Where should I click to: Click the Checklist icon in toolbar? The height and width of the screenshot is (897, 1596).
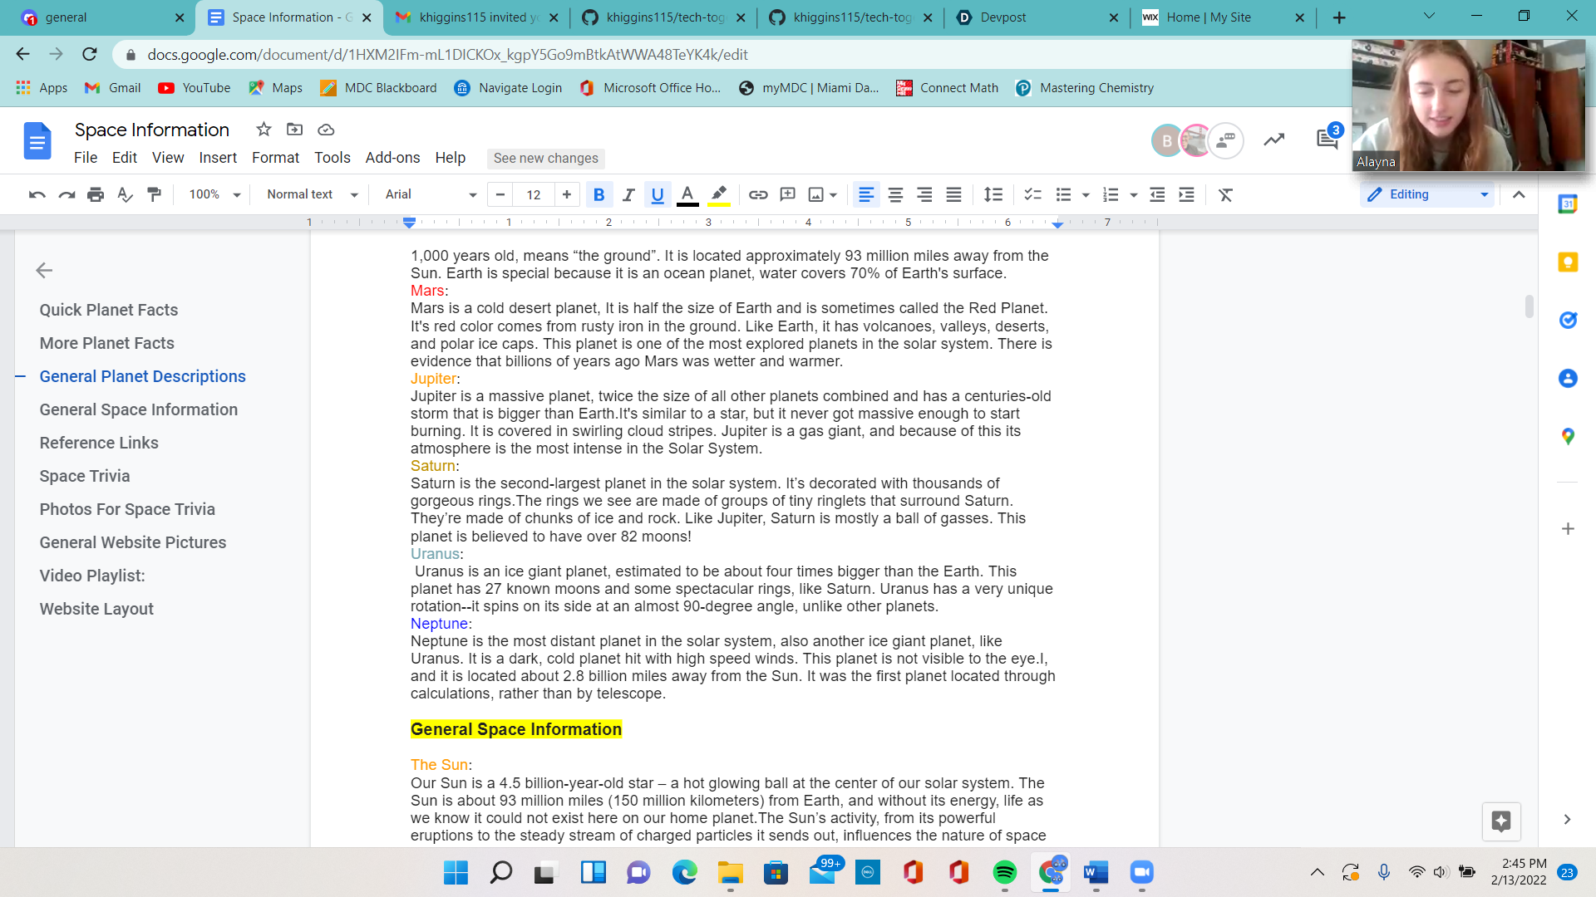1032,194
